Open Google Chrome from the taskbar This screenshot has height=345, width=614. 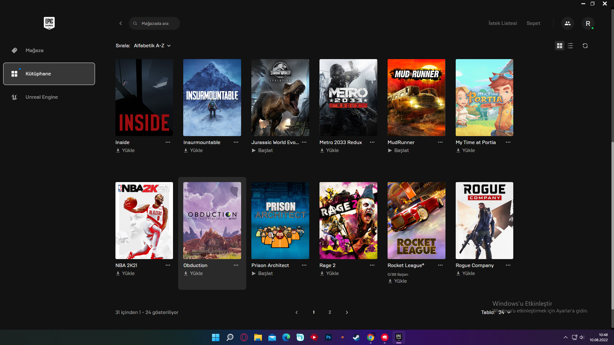[x=370, y=337]
